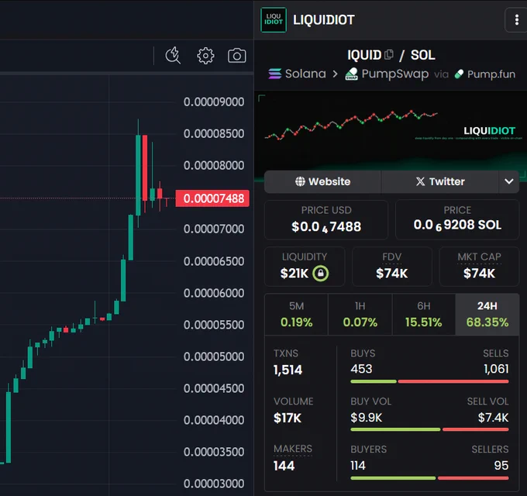
Task: Open the Twitter link button
Action: click(440, 181)
